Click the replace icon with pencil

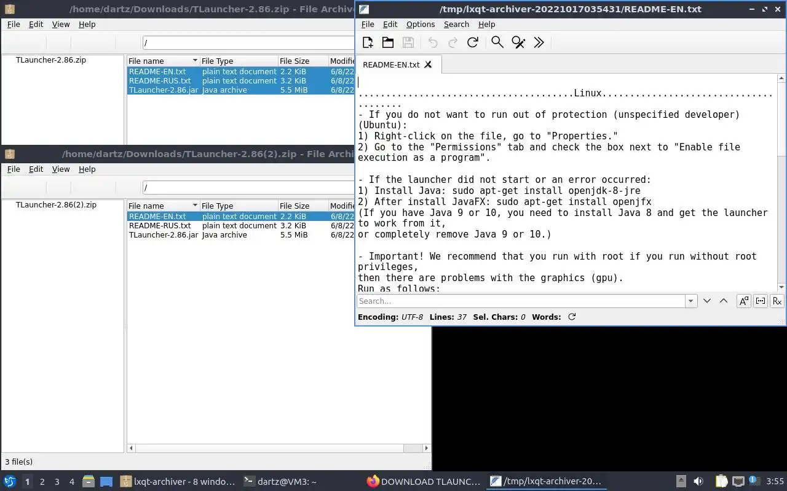click(518, 42)
